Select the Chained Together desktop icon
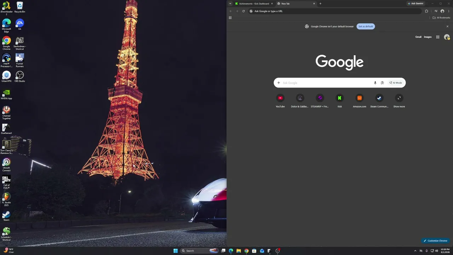The image size is (453, 255). [6, 112]
